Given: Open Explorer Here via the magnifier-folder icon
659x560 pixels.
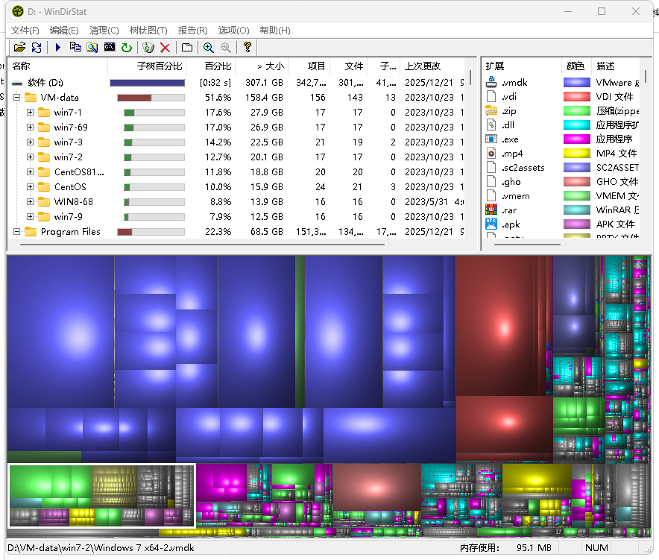Looking at the screenshot, I should (x=92, y=48).
